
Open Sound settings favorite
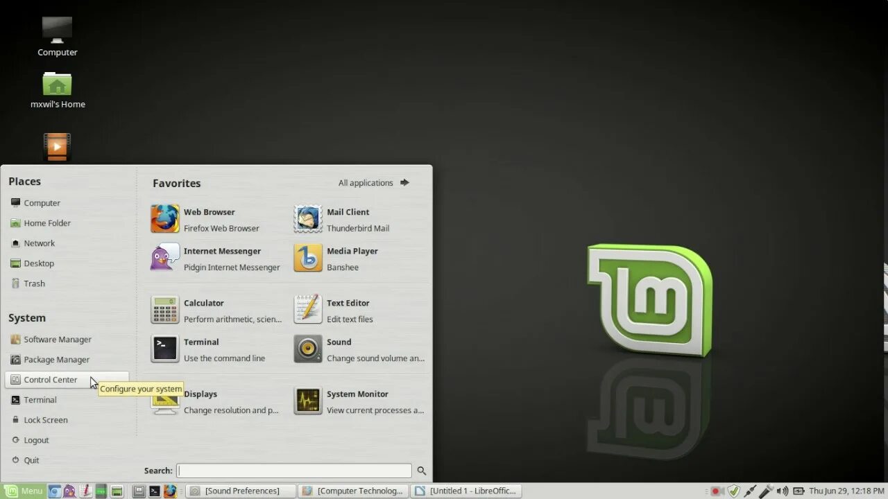(x=359, y=349)
